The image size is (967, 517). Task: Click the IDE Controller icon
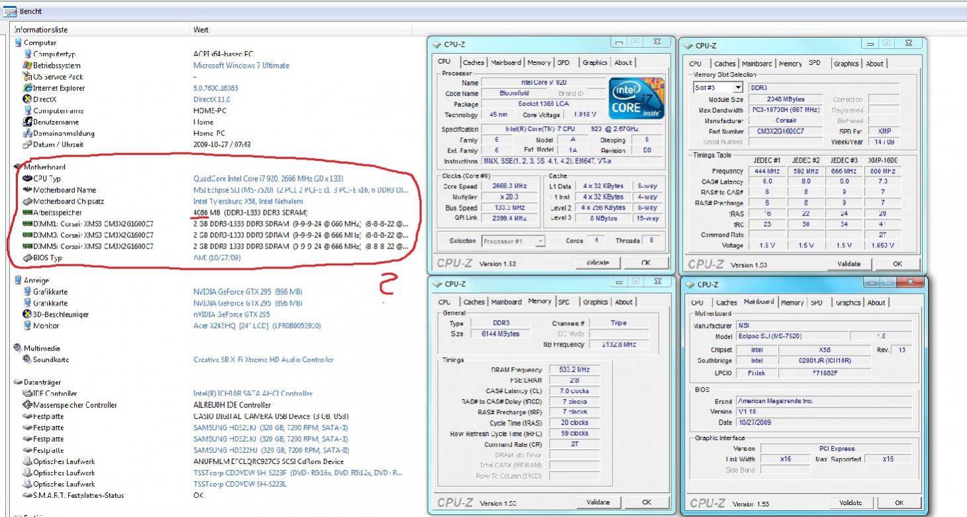tap(28, 393)
